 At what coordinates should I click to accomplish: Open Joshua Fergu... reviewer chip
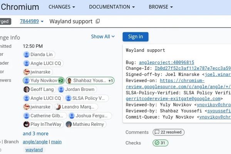[x=90, y=115]
